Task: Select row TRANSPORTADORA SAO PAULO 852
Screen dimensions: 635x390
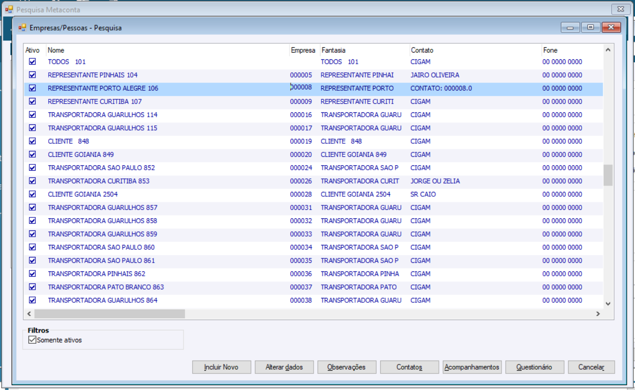Action: 313,168
